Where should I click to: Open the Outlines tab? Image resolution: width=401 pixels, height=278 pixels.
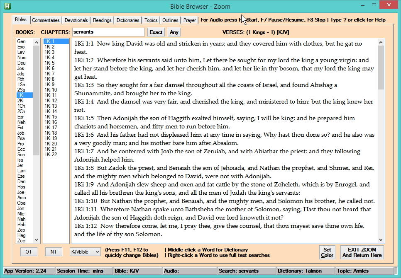point(170,20)
